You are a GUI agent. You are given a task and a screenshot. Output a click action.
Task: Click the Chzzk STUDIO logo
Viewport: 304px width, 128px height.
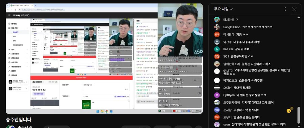(x=21, y=15)
